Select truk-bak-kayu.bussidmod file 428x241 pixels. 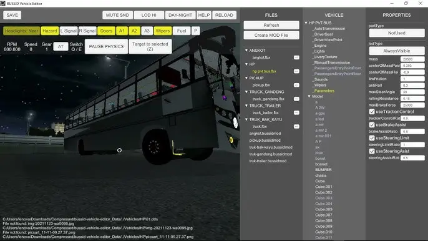(271, 147)
